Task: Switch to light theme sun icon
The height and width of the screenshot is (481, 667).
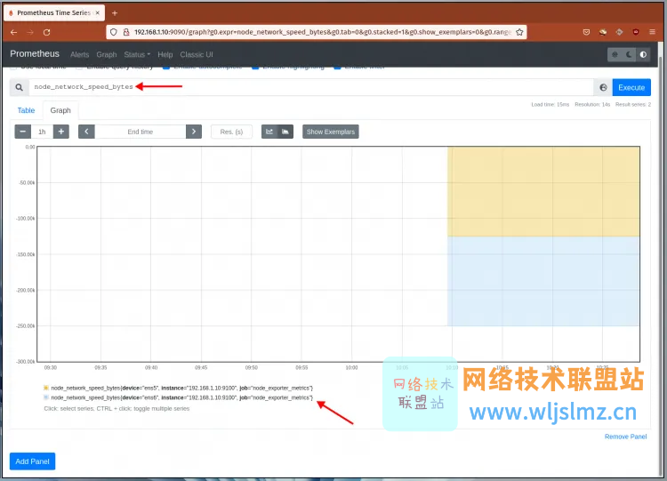Action: pos(615,54)
